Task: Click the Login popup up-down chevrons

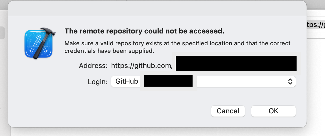Action: pyautogui.click(x=290, y=81)
